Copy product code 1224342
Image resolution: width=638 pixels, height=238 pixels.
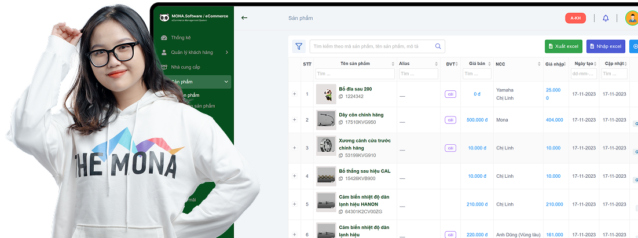click(x=341, y=97)
